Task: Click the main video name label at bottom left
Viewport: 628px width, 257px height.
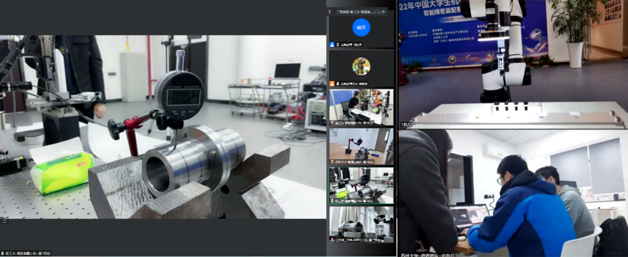Action: (28, 253)
